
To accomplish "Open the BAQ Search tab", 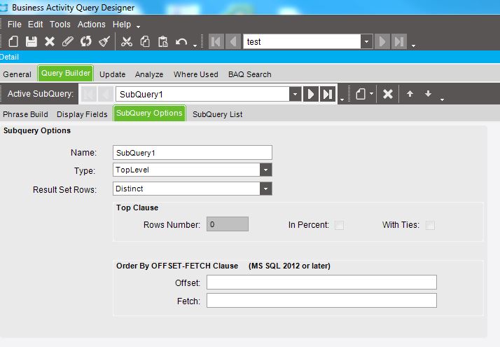I will 250,74.
